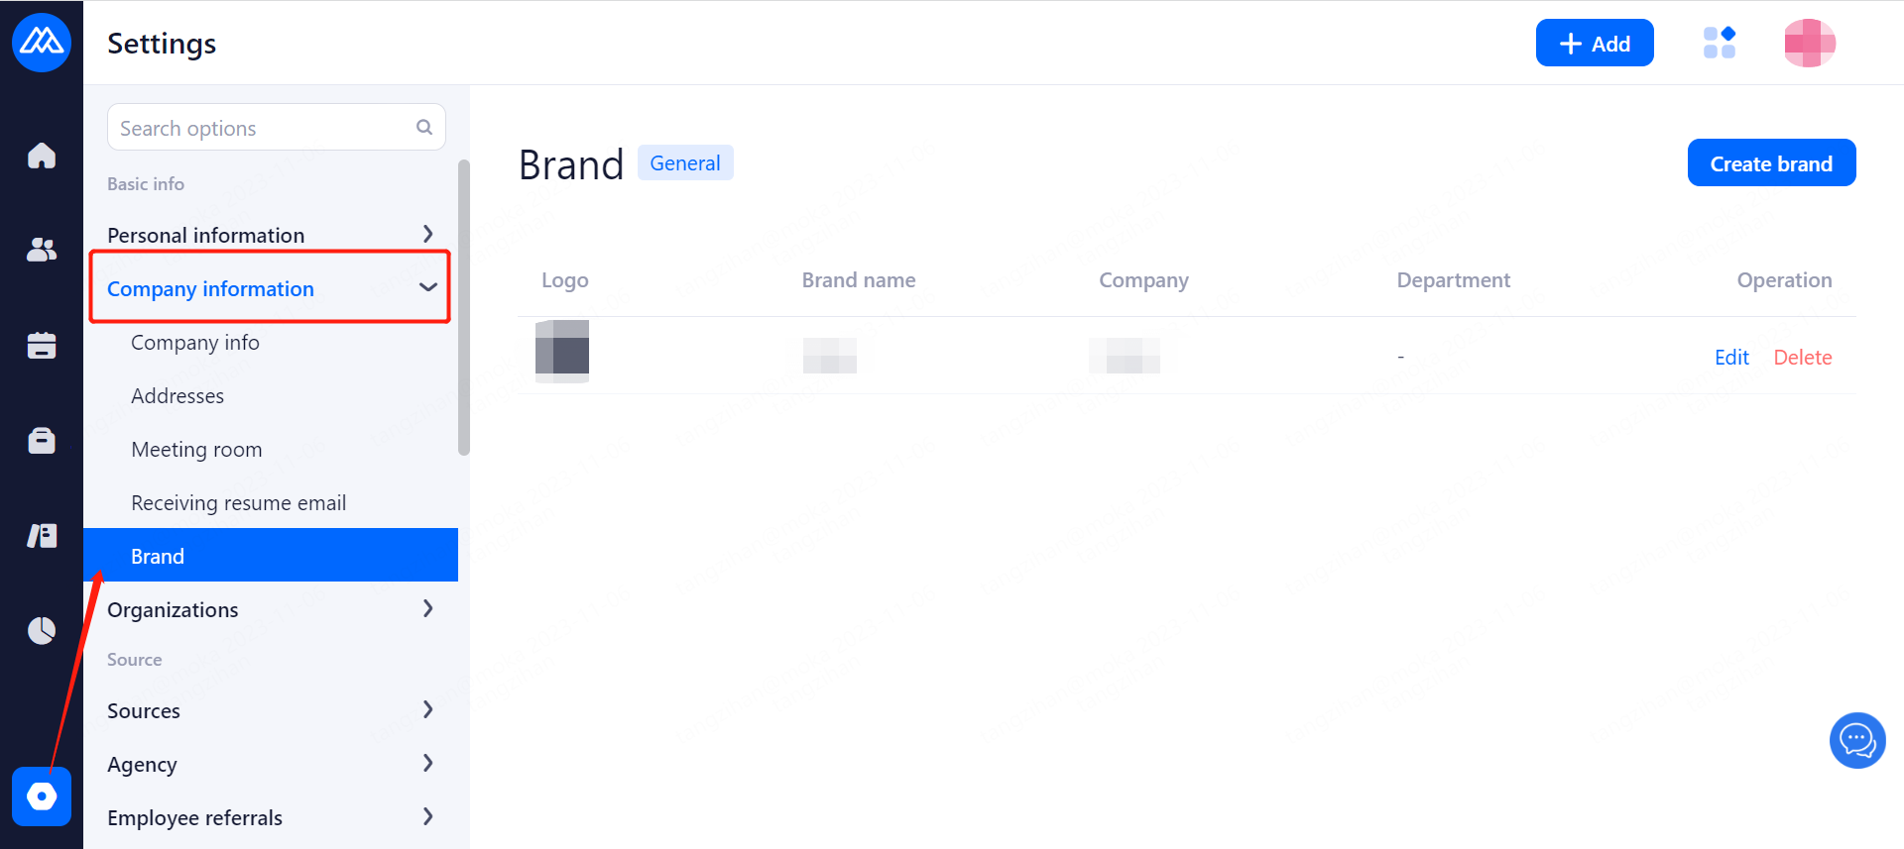
Task: Open the chat support bubble
Action: click(1856, 740)
